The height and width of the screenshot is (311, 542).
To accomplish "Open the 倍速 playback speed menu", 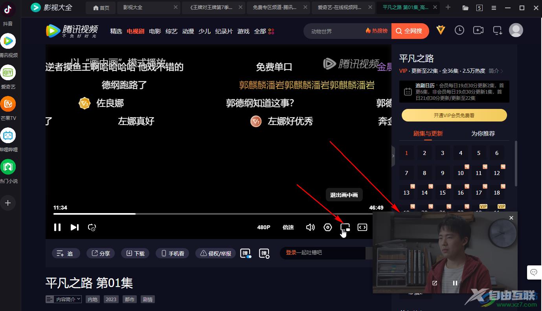I will (288, 227).
